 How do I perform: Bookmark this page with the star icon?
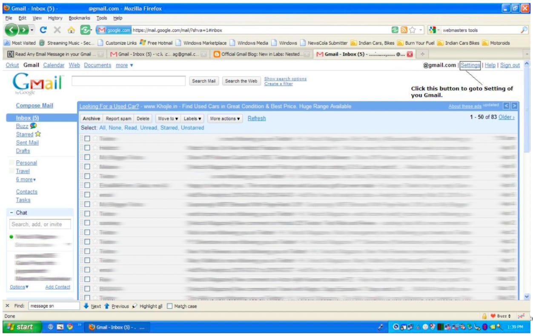coord(412,30)
